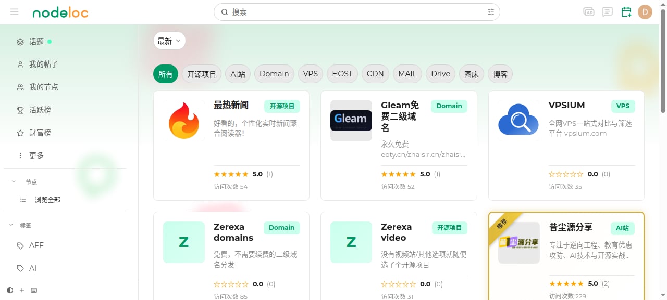667x300 pixels.
Task: Click the search magnifier icon
Action: [225, 12]
